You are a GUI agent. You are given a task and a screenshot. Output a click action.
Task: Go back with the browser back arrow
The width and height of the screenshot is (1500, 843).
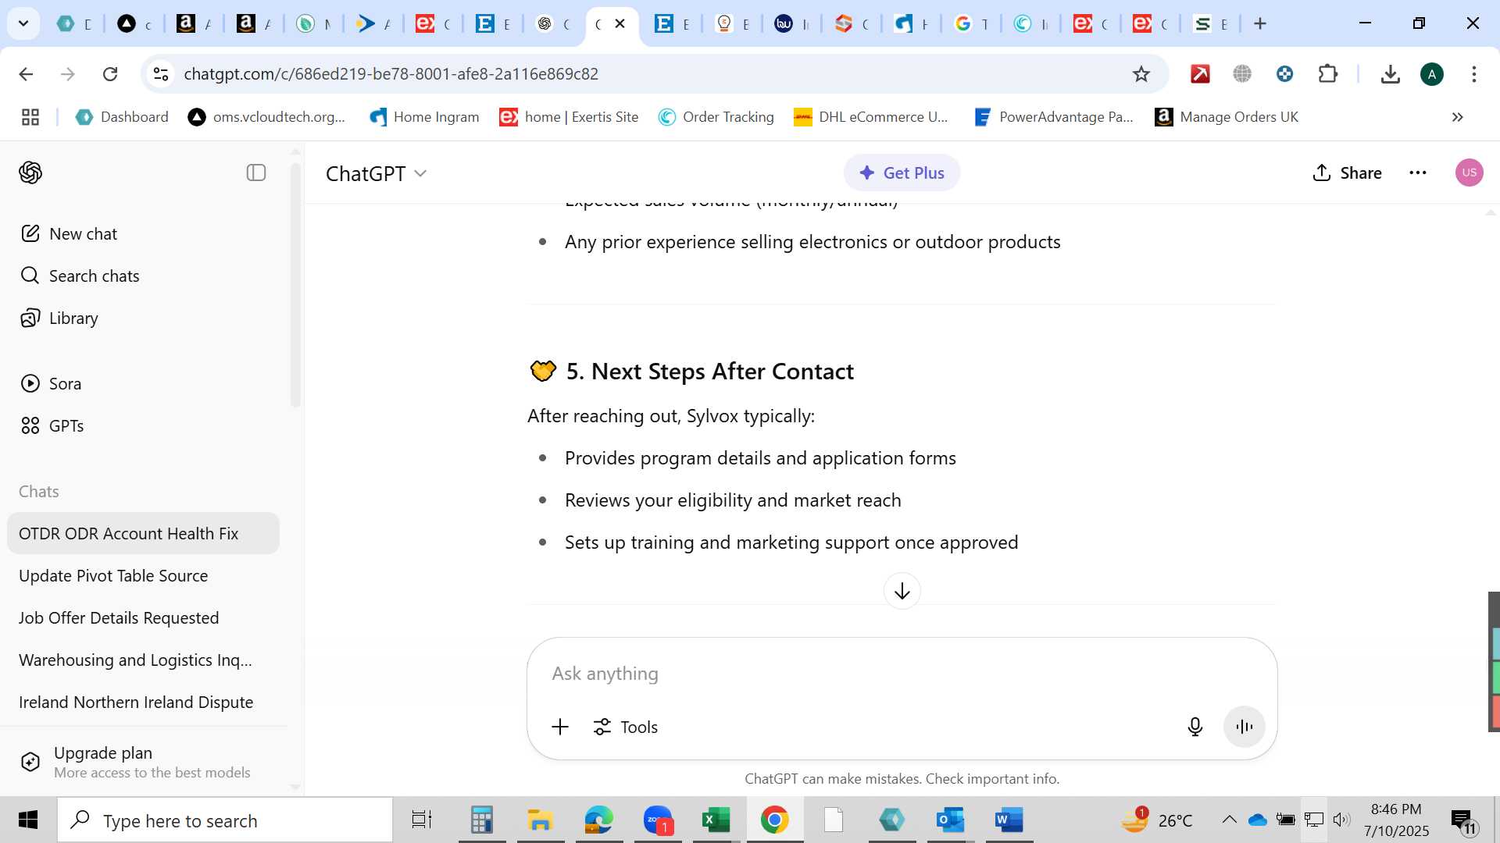pyautogui.click(x=26, y=73)
